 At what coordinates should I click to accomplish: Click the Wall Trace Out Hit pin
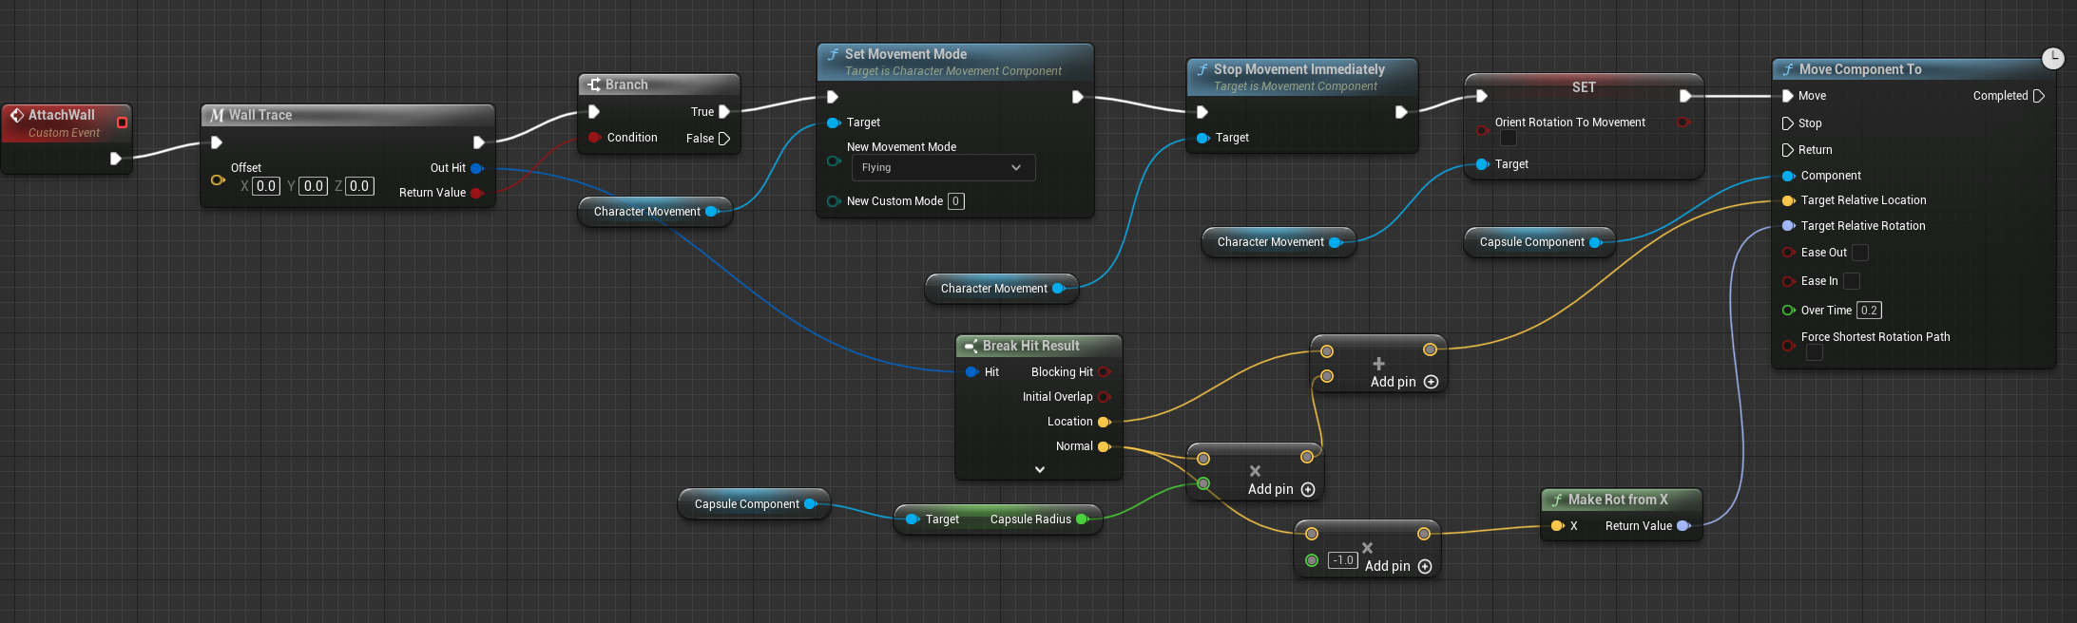point(477,168)
